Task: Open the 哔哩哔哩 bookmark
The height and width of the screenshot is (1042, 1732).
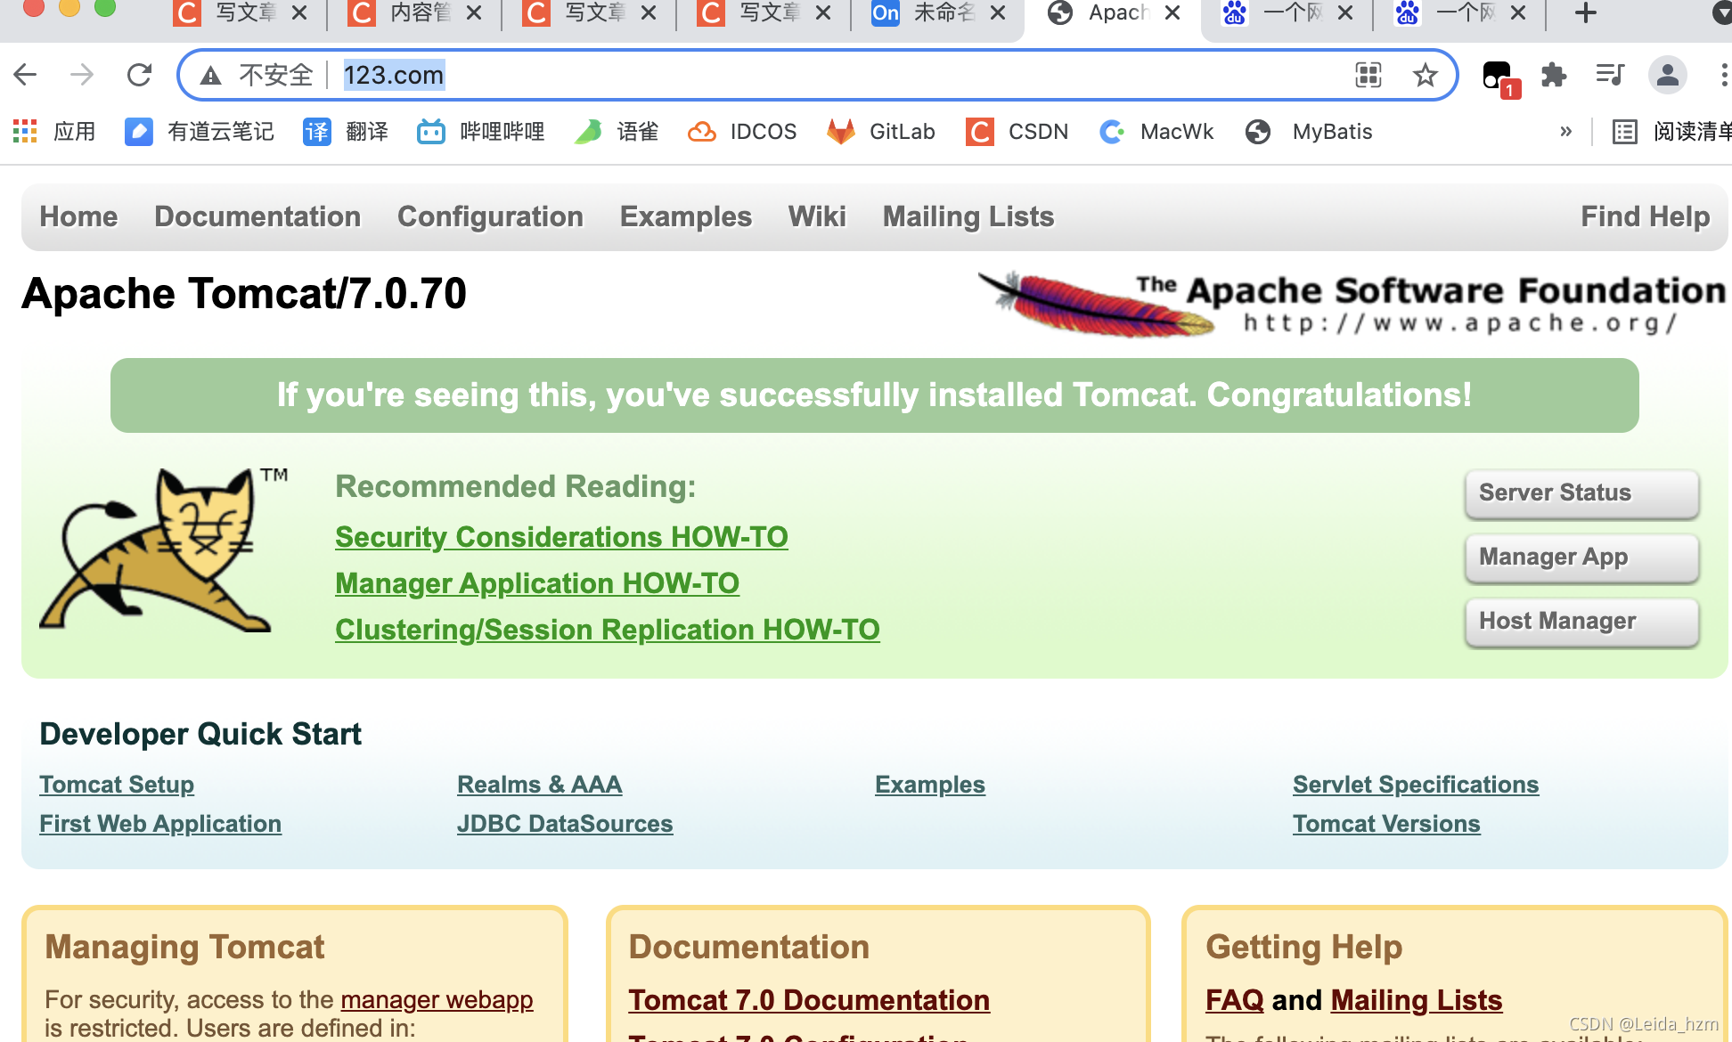Action: click(x=481, y=132)
